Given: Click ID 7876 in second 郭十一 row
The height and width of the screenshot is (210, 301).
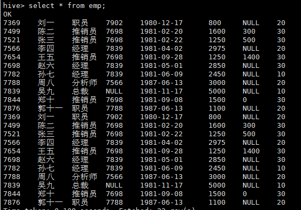Looking at the screenshot, I should coord(12,203).
